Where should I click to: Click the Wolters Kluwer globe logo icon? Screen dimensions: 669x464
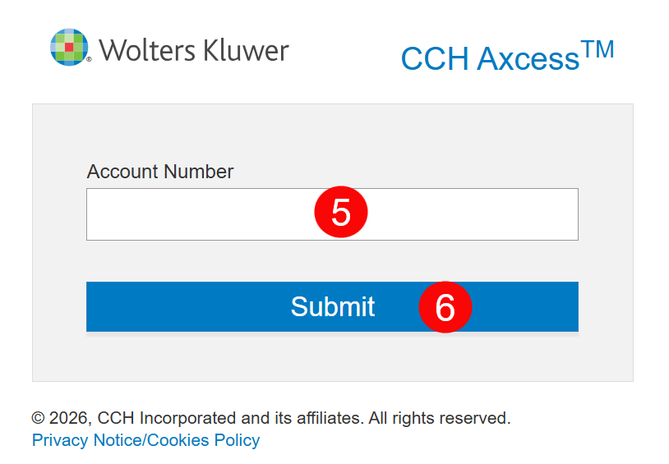tap(69, 47)
